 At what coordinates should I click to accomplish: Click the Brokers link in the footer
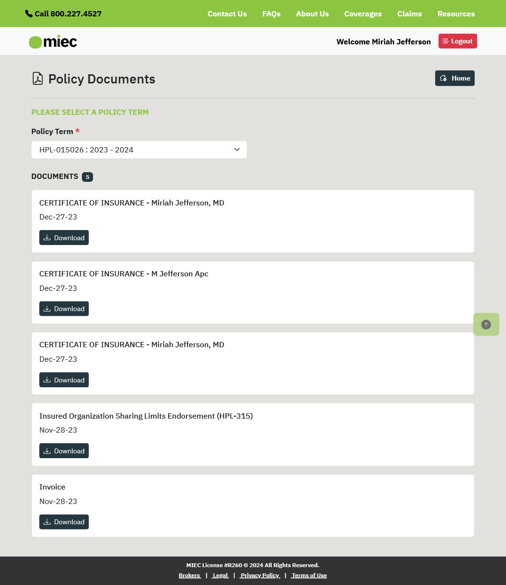coord(189,575)
